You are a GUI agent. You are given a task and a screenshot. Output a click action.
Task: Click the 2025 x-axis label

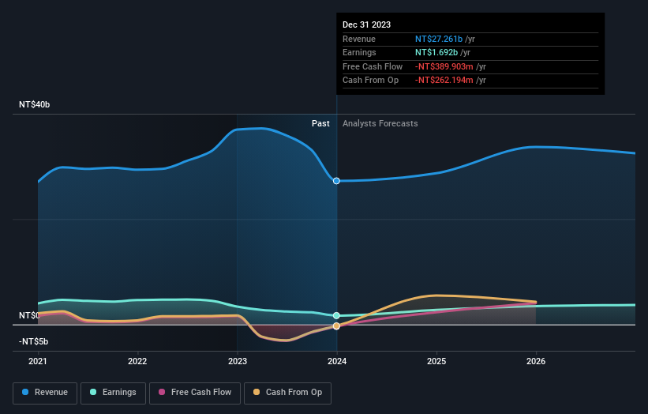(436, 362)
